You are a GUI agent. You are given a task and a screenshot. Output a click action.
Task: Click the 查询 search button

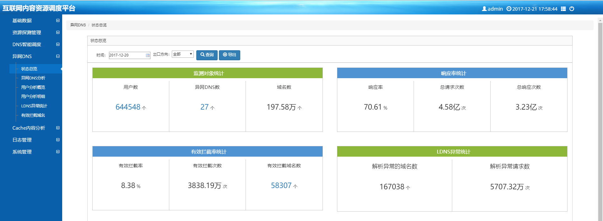pos(207,55)
